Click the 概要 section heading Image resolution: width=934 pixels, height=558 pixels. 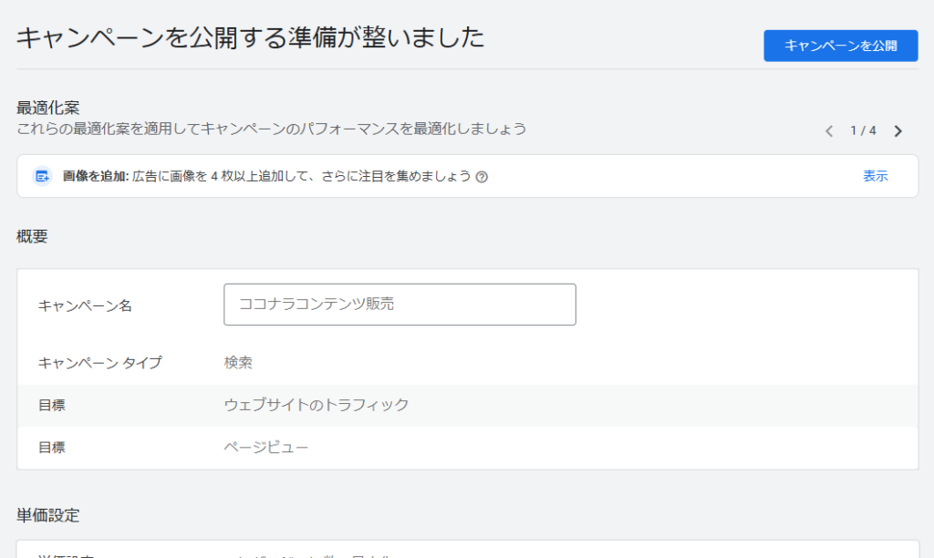pos(32,237)
